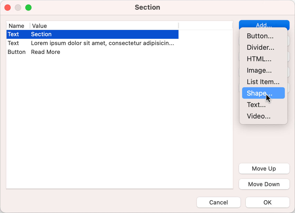Choose Button... from the Add menu
Image resolution: width=295 pixels, height=213 pixels.
point(260,36)
